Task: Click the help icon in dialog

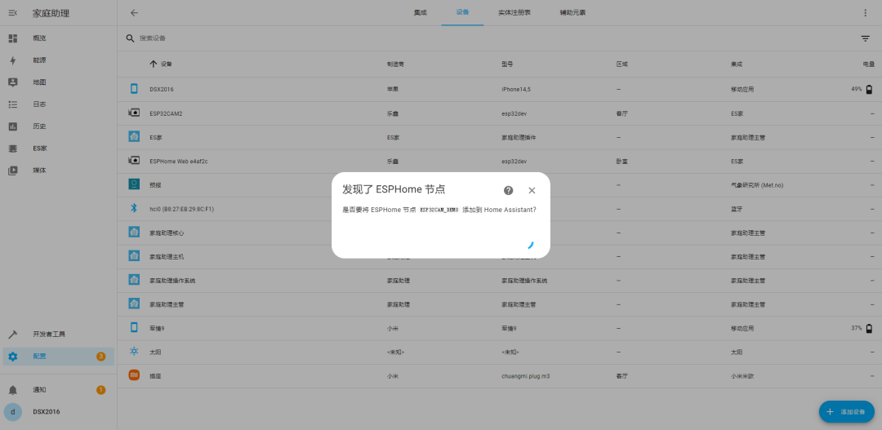Action: [509, 191]
